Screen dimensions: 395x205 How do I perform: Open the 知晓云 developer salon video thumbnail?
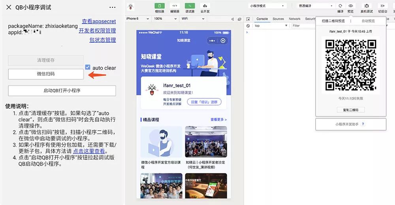[x=206, y=142]
